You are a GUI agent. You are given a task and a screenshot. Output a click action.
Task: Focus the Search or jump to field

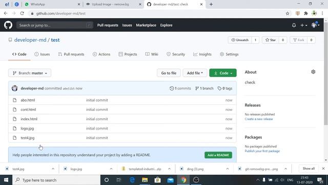tap(55, 25)
